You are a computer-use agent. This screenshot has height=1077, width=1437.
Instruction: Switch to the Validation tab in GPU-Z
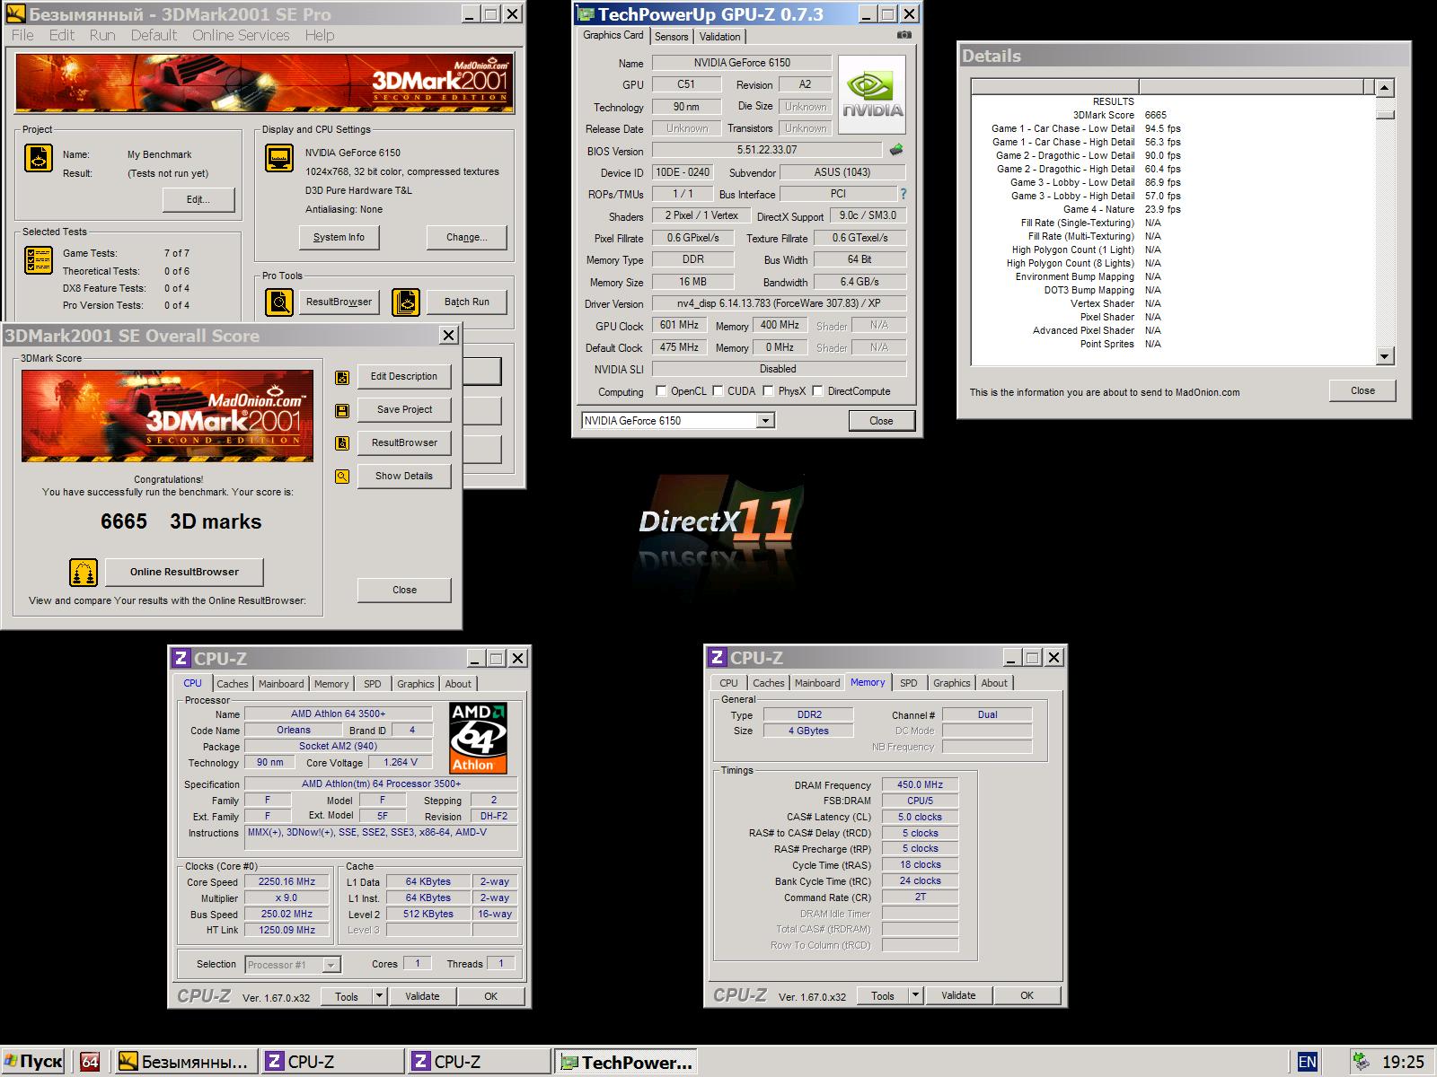pos(720,37)
